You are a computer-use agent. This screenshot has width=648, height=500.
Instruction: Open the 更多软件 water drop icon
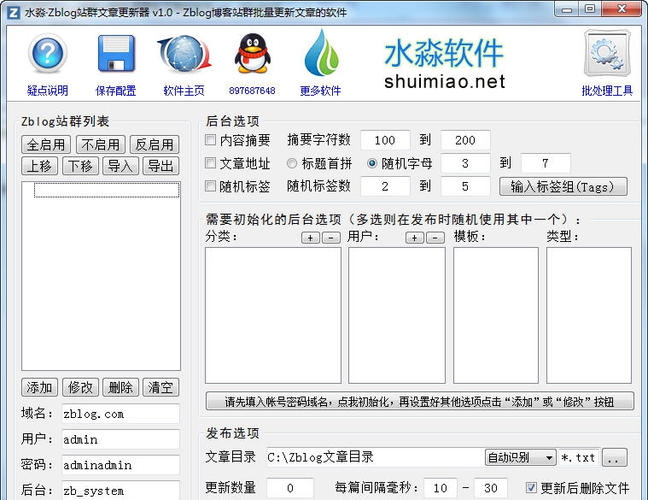tap(320, 55)
